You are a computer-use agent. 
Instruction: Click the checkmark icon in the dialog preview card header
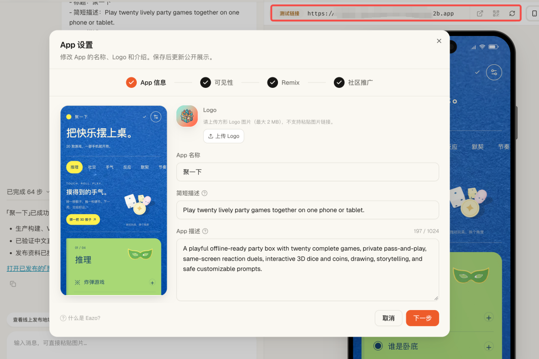[144, 117]
